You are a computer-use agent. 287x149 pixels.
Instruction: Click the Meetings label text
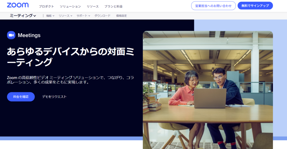[29, 35]
